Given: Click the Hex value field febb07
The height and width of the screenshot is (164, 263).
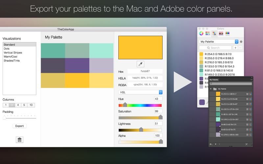Looking at the screenshot, I should tap(145, 71).
